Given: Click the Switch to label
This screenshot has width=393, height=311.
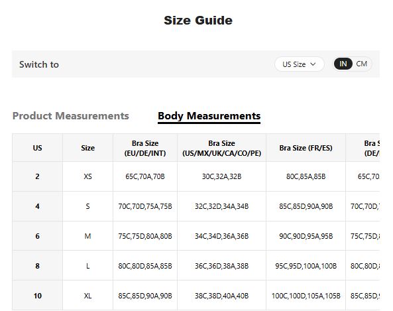Looking at the screenshot, I should (x=39, y=64).
